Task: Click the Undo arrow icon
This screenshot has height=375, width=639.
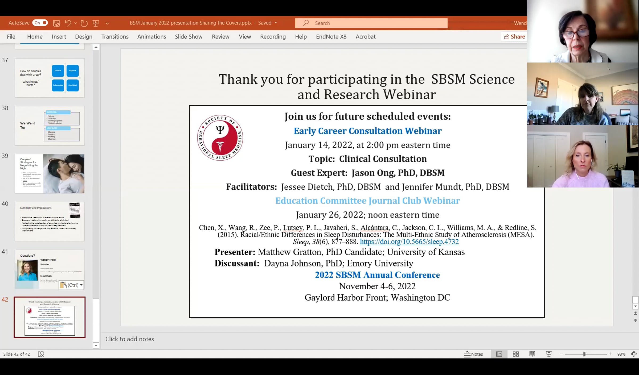Action: click(68, 23)
